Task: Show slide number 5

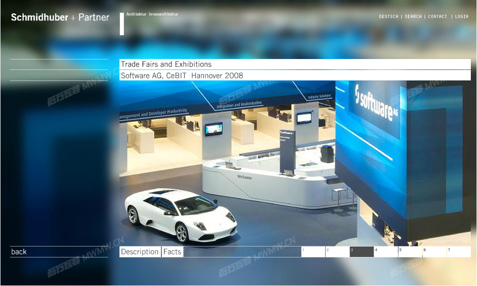Action: coord(410,252)
